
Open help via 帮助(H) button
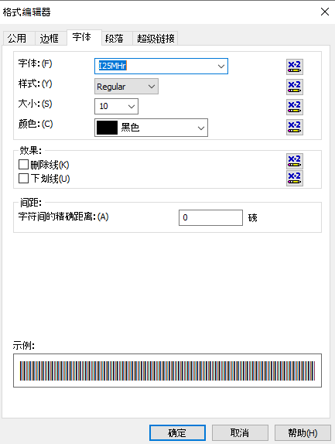click(303, 432)
